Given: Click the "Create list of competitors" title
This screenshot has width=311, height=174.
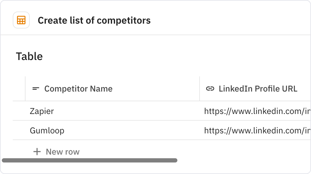Looking at the screenshot, I should (x=94, y=20).
